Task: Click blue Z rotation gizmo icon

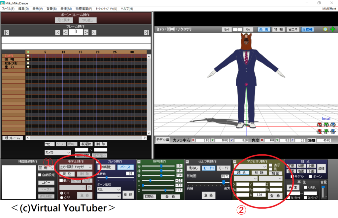Action: tap(333, 125)
